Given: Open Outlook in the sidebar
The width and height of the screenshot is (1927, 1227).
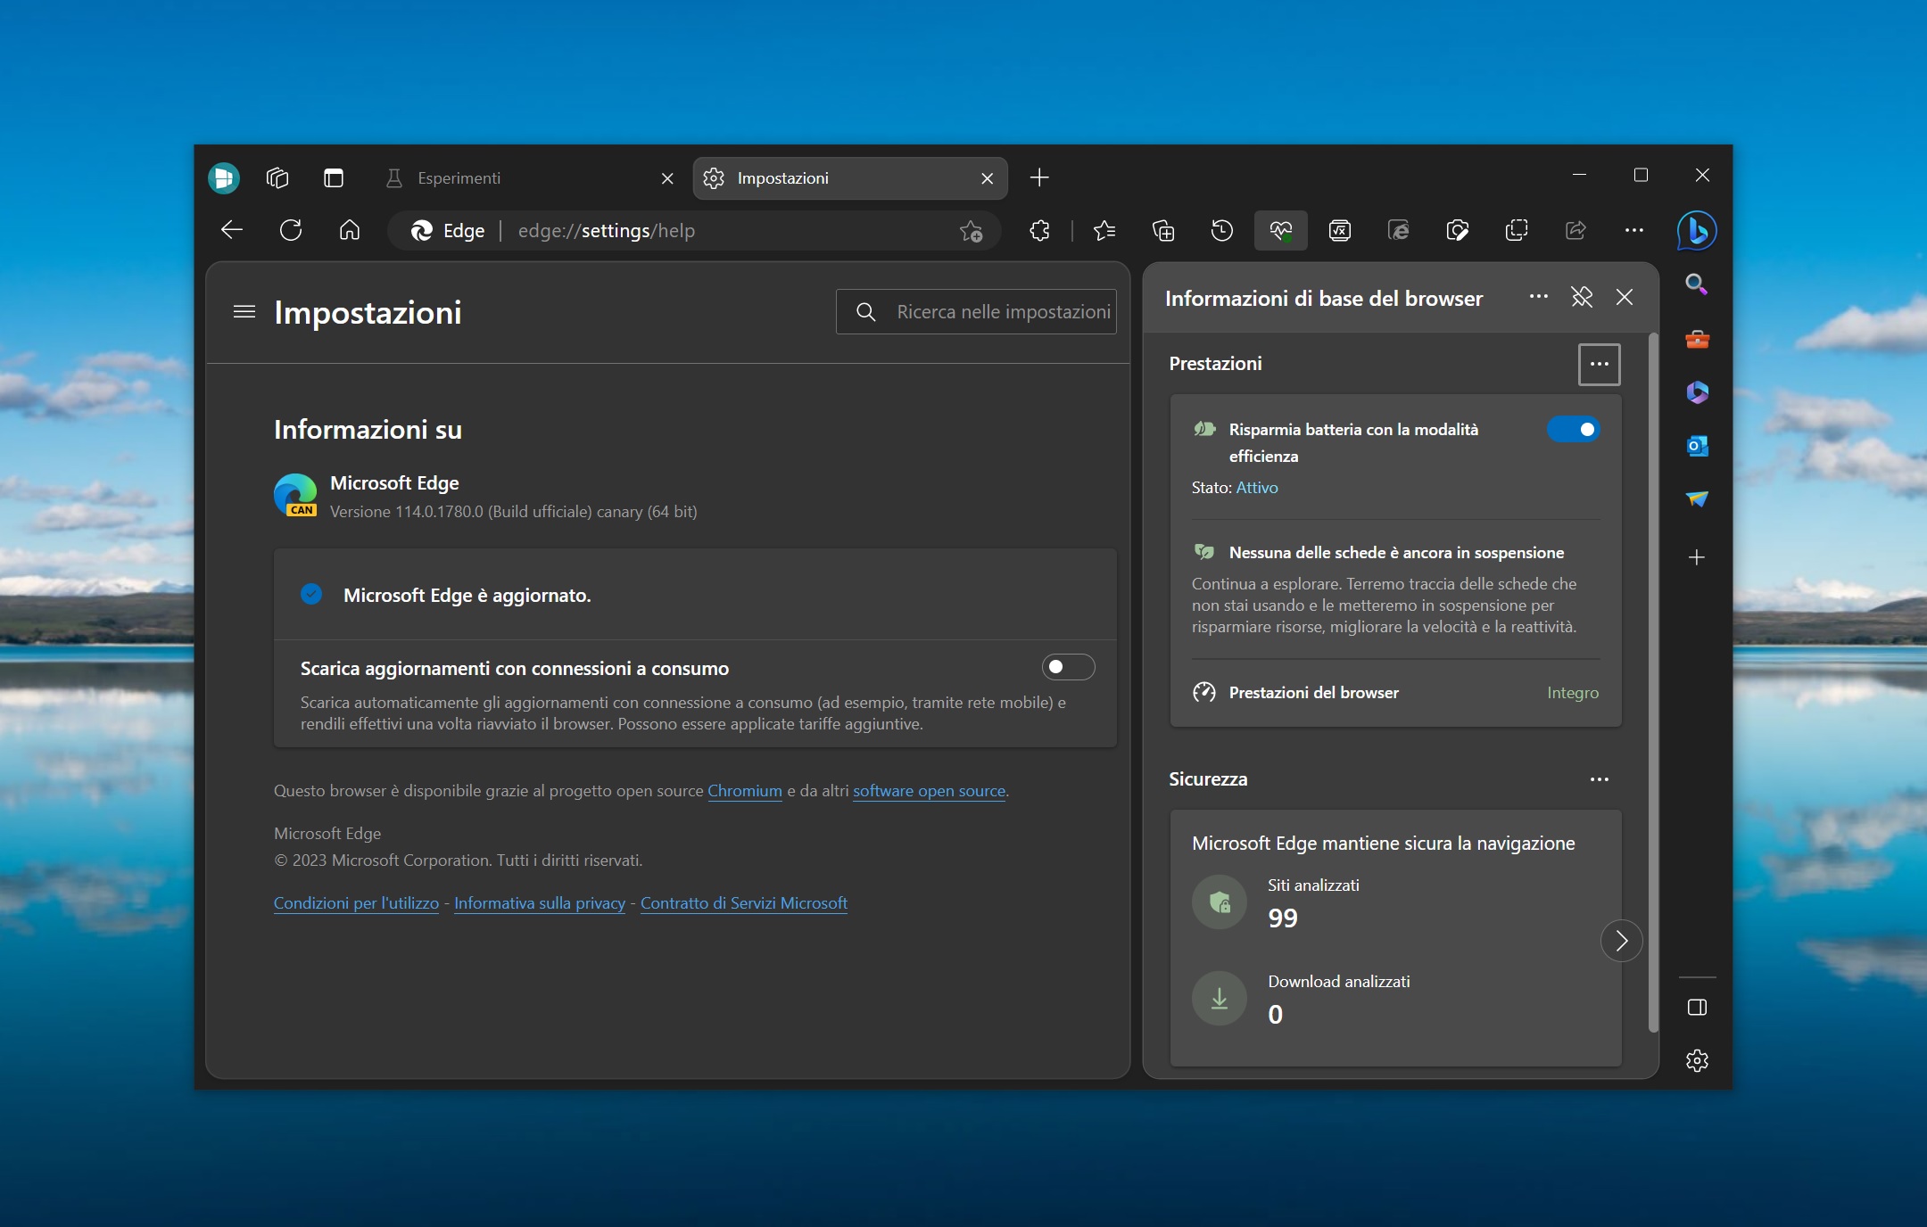Looking at the screenshot, I should point(1697,446).
